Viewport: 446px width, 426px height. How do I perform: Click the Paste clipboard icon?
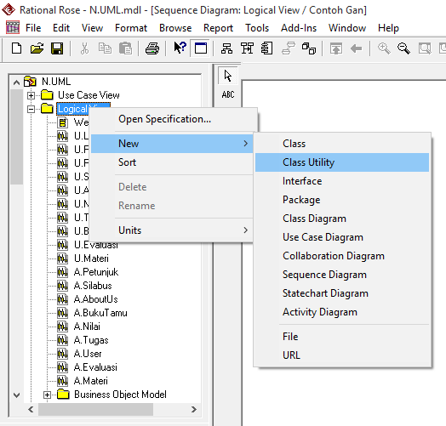pyautogui.click(x=125, y=48)
